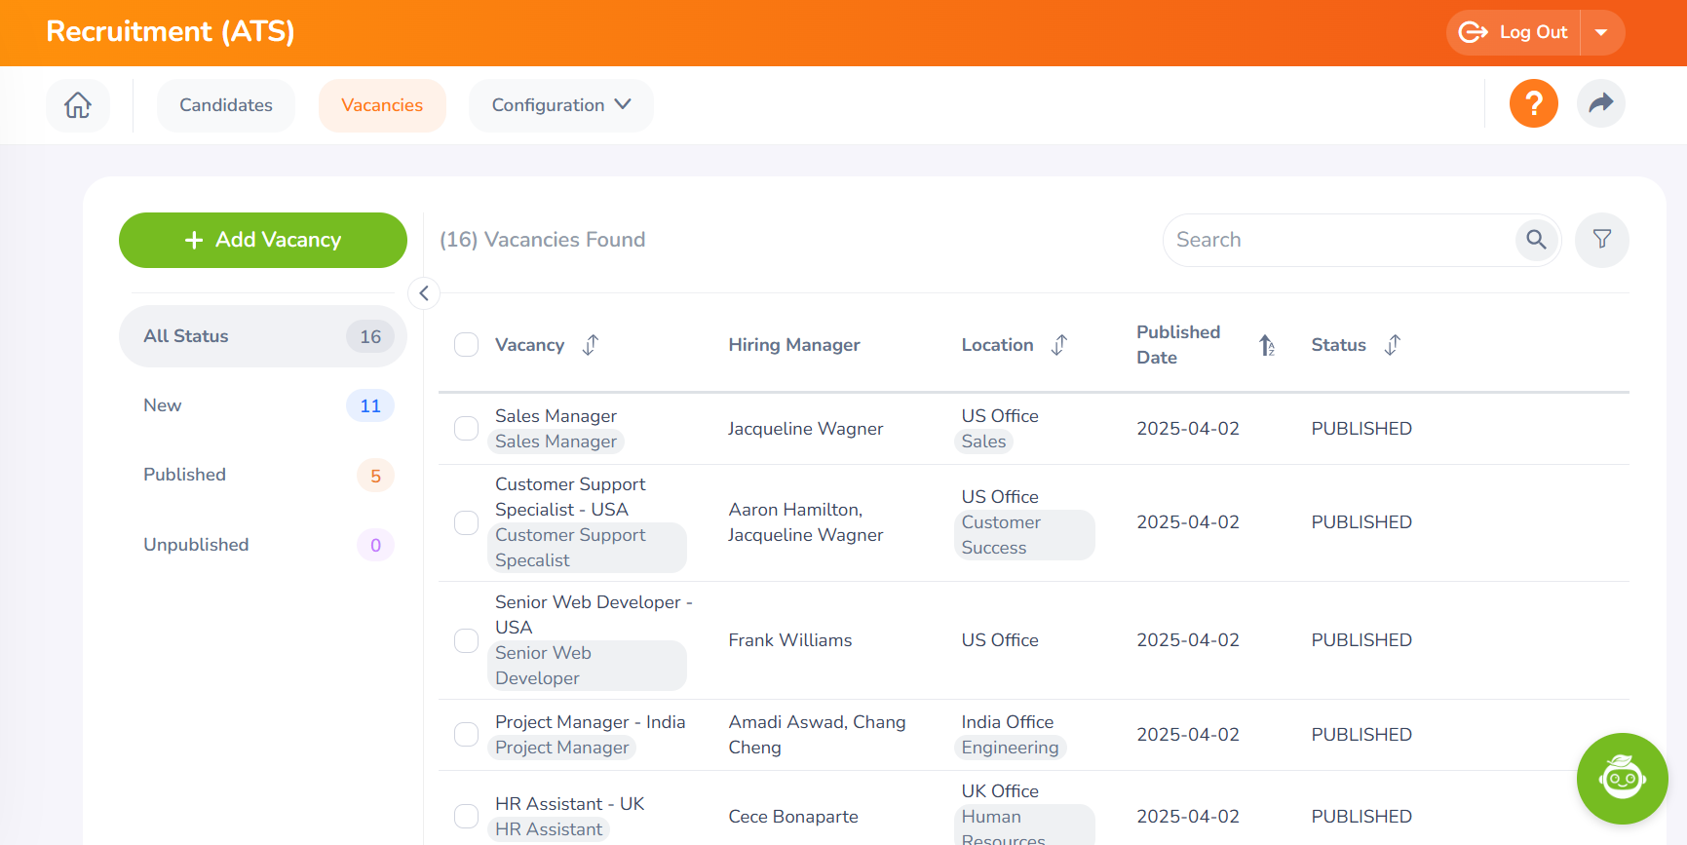Sort by Published Date sort icon
Viewport: 1687px width, 845px height.
point(1266,345)
